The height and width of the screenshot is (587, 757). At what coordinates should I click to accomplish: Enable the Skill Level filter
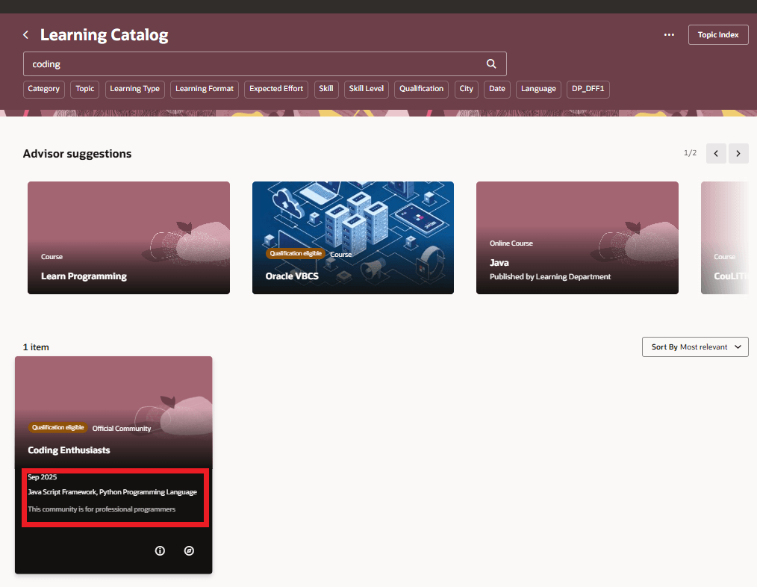click(x=366, y=89)
